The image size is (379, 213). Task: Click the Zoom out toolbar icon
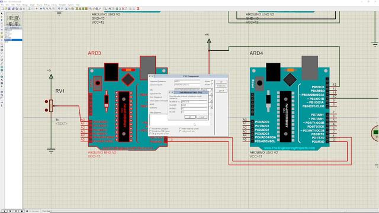click(47, 8)
